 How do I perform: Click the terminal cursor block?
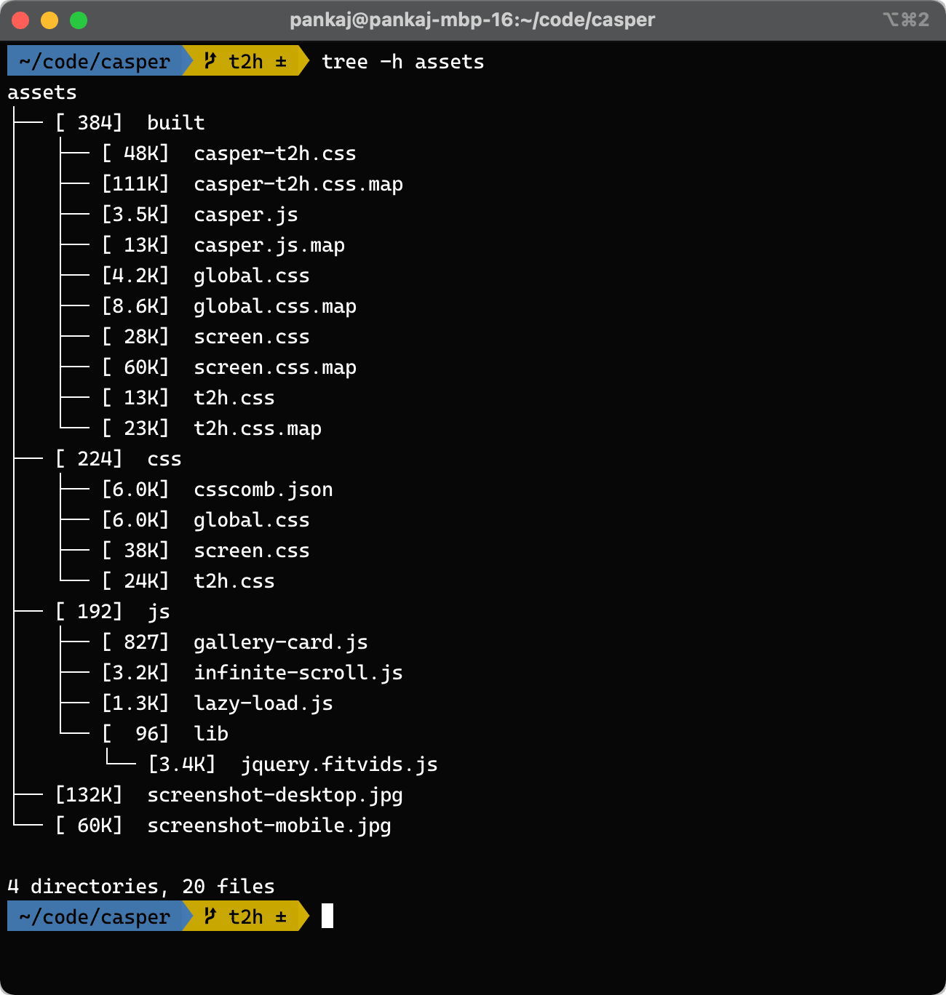[327, 916]
